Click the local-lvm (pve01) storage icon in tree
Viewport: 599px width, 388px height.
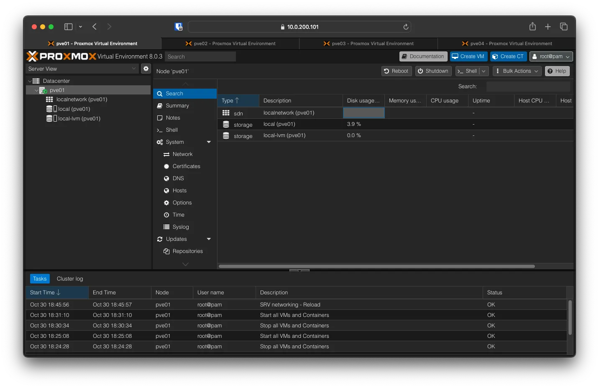(51, 119)
